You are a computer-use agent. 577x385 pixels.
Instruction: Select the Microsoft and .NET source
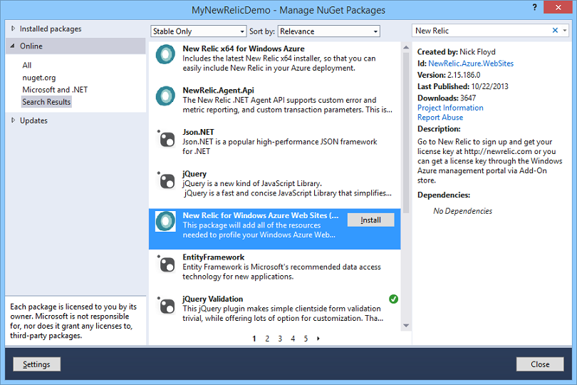coord(55,90)
